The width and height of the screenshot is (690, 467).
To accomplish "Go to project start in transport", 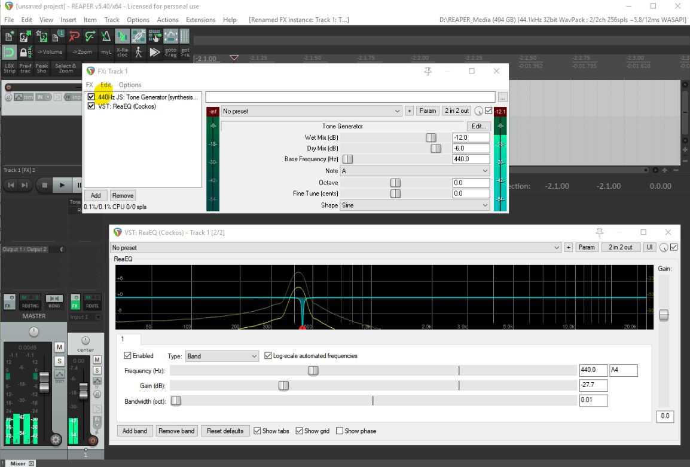I will point(11,185).
